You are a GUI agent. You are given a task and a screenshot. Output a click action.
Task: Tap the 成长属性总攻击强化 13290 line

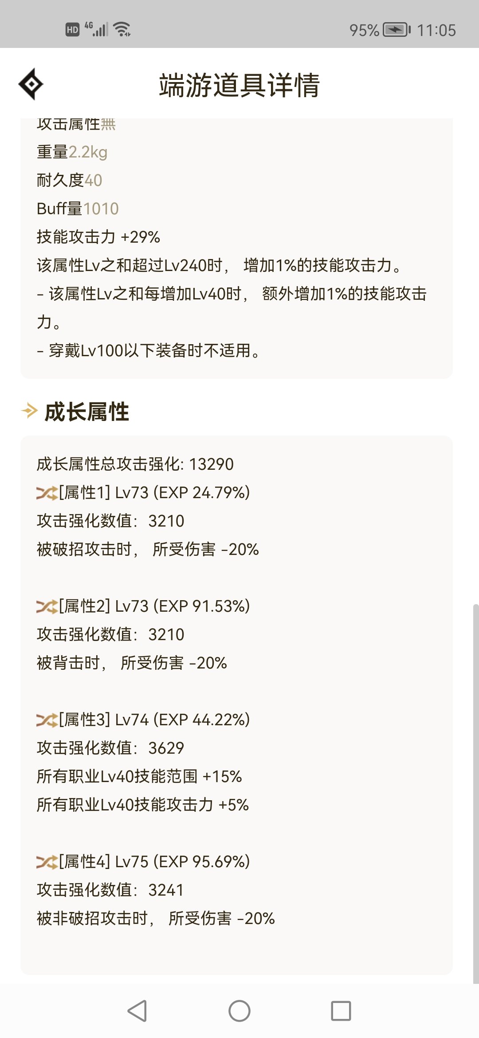135,464
